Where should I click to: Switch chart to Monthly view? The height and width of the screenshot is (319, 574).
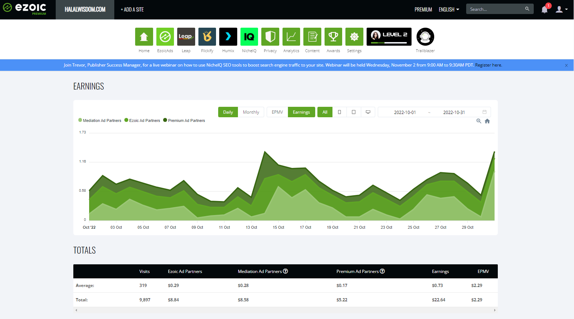coord(251,112)
